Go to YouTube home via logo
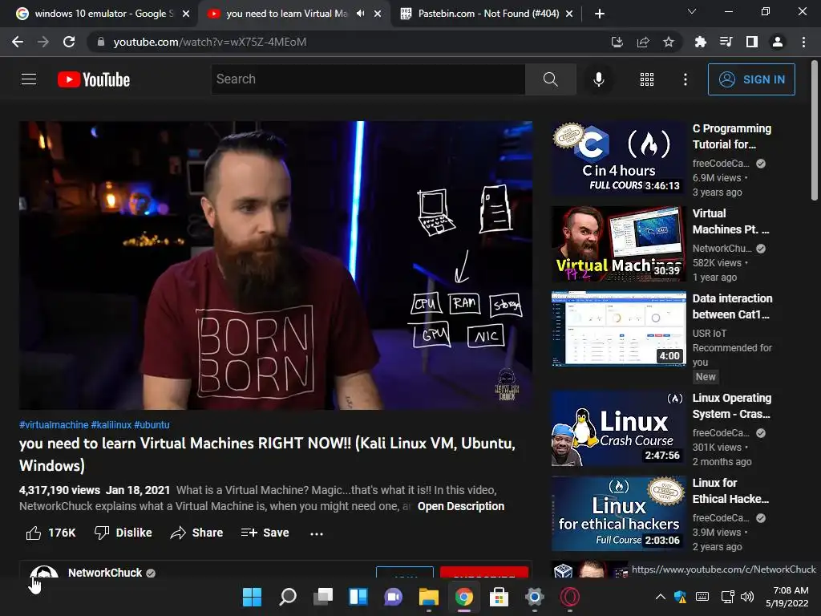 point(94,79)
